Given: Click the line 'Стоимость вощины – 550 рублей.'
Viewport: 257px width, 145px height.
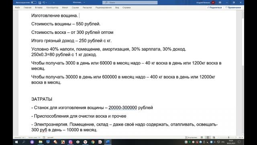Looking at the screenshot, I should 66,24.
